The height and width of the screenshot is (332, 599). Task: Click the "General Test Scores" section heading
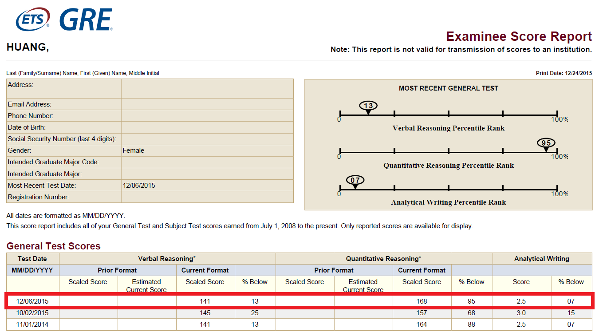pos(54,246)
